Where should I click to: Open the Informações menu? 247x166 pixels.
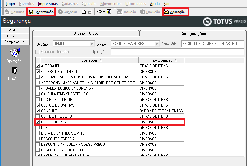(x=136, y=4)
